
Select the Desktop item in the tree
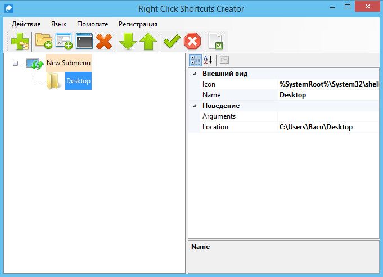[78, 81]
